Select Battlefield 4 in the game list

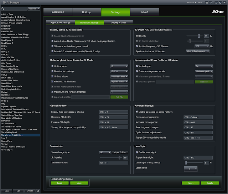(x=6, y=29)
